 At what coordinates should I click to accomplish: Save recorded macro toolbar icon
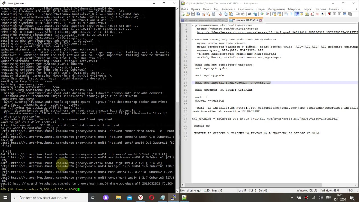tap(350, 14)
